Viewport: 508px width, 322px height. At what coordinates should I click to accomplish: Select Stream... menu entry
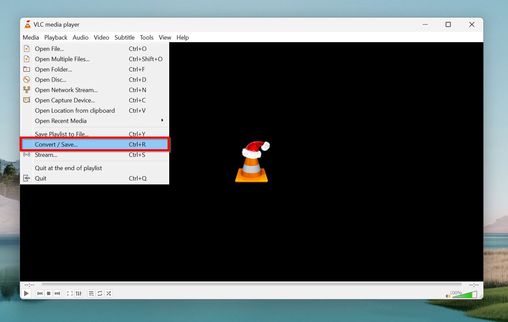tap(95, 155)
